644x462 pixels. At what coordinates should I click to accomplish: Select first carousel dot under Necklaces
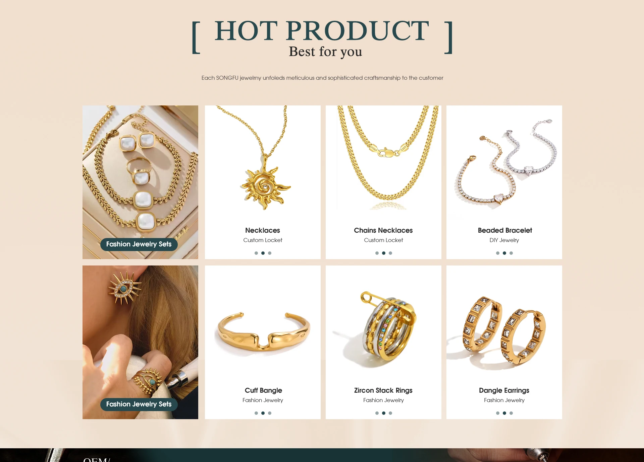[256, 253]
